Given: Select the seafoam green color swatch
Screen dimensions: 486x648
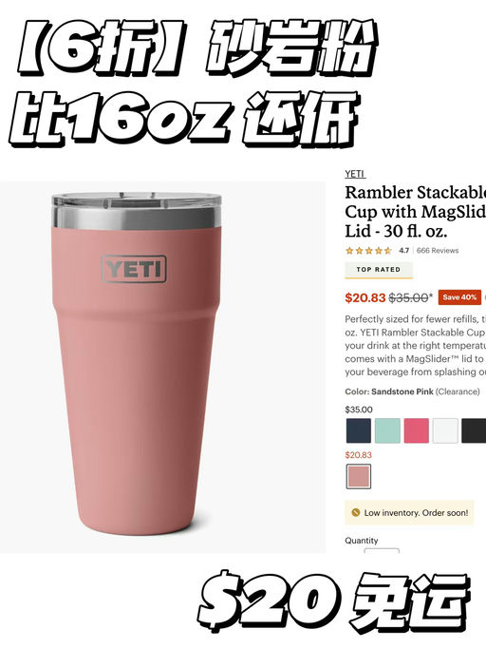Looking at the screenshot, I should (387, 430).
